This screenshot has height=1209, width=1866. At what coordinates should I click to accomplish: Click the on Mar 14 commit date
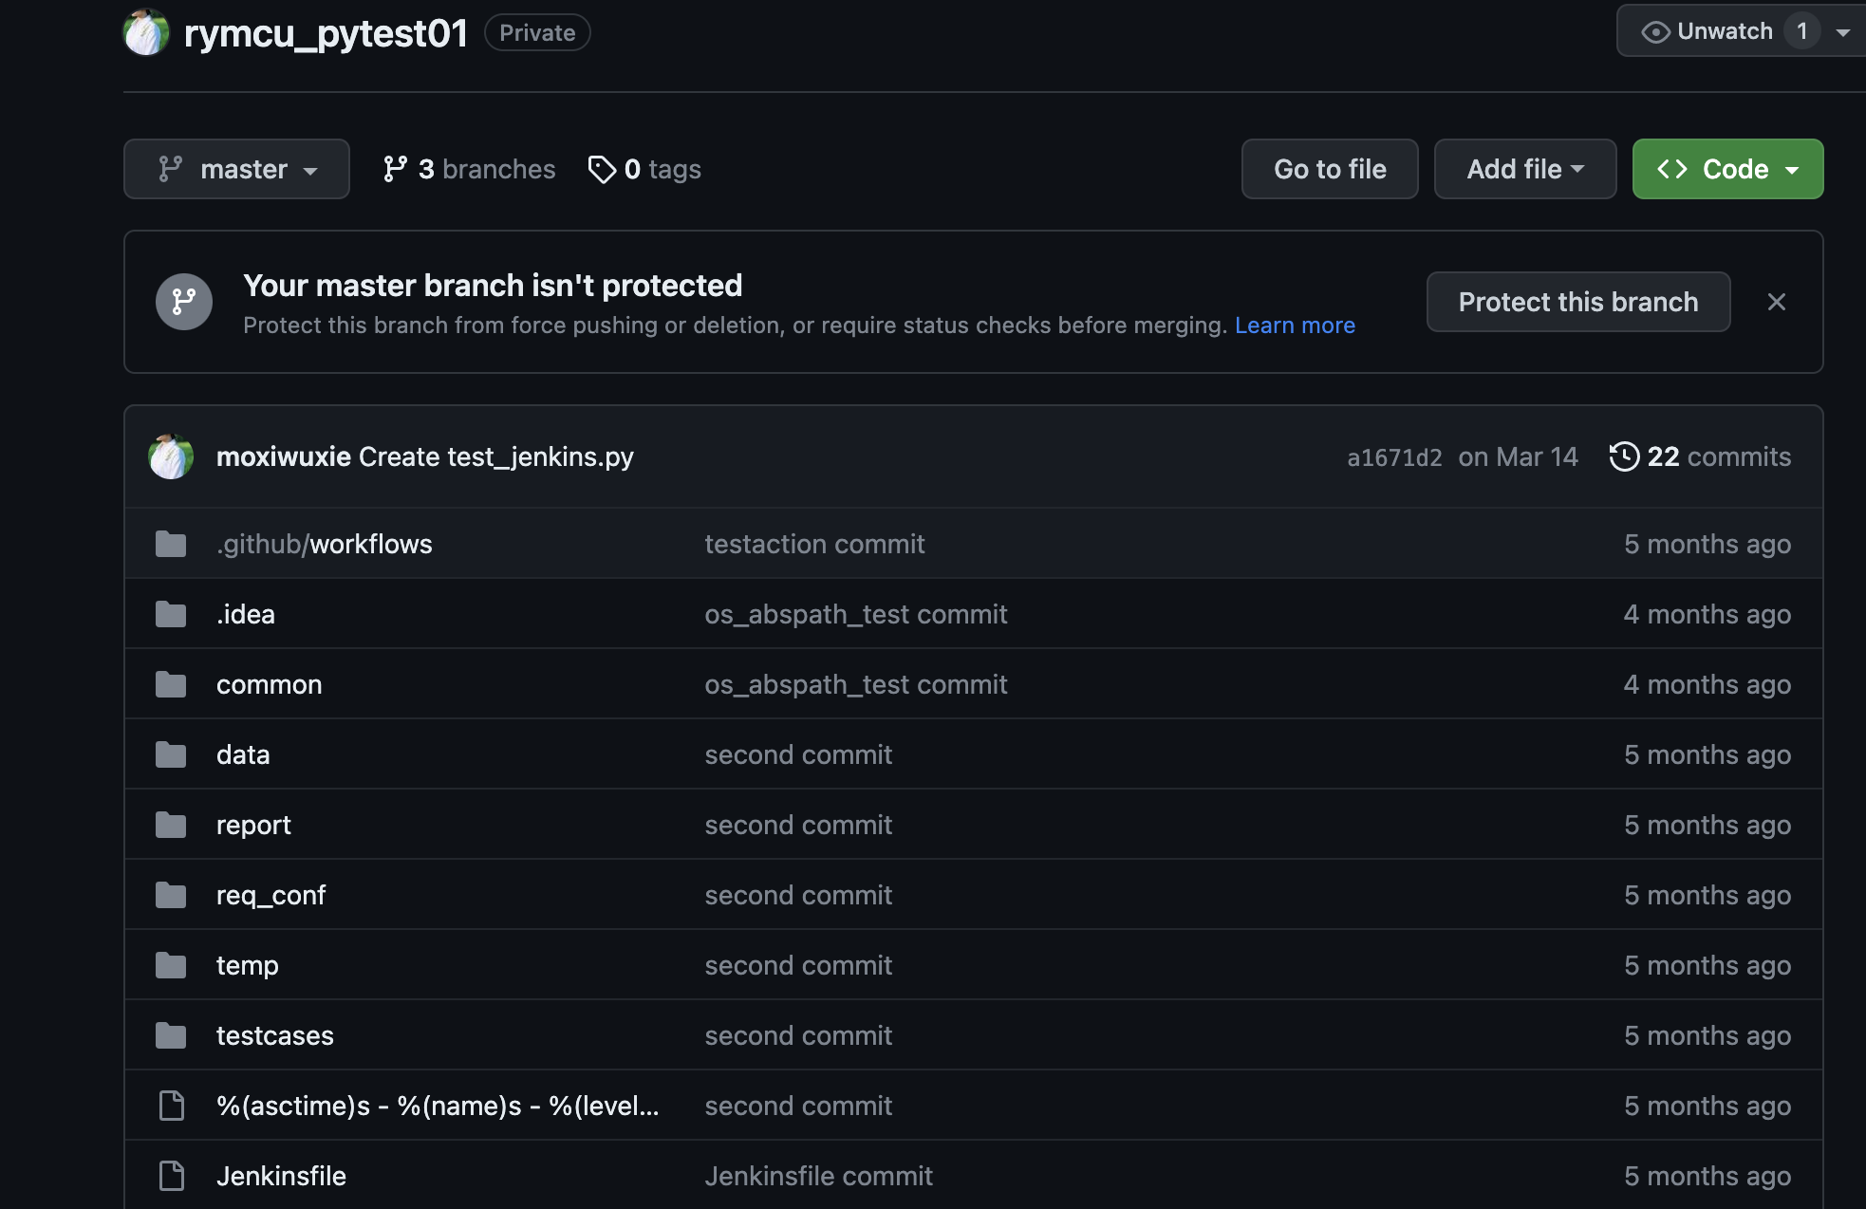1518,456
